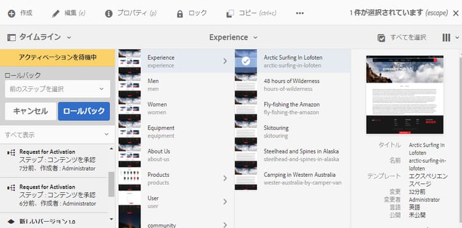Image resolution: width=462 pixels, height=228 pixels.
Task: Open the more actions ellipsis menu
Action: (299, 14)
